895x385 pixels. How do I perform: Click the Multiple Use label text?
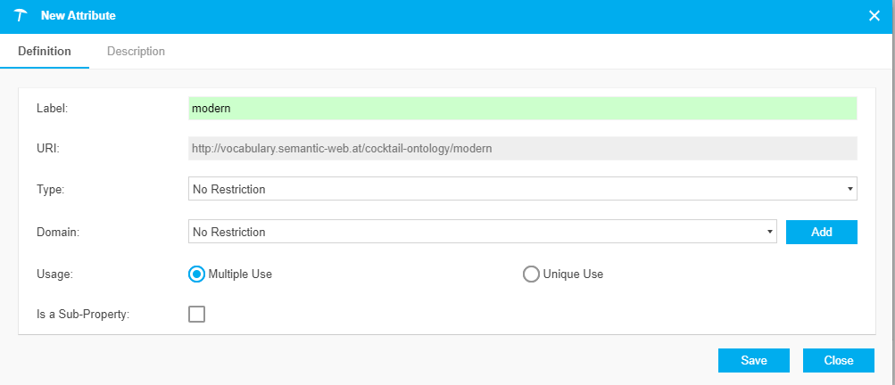click(240, 274)
